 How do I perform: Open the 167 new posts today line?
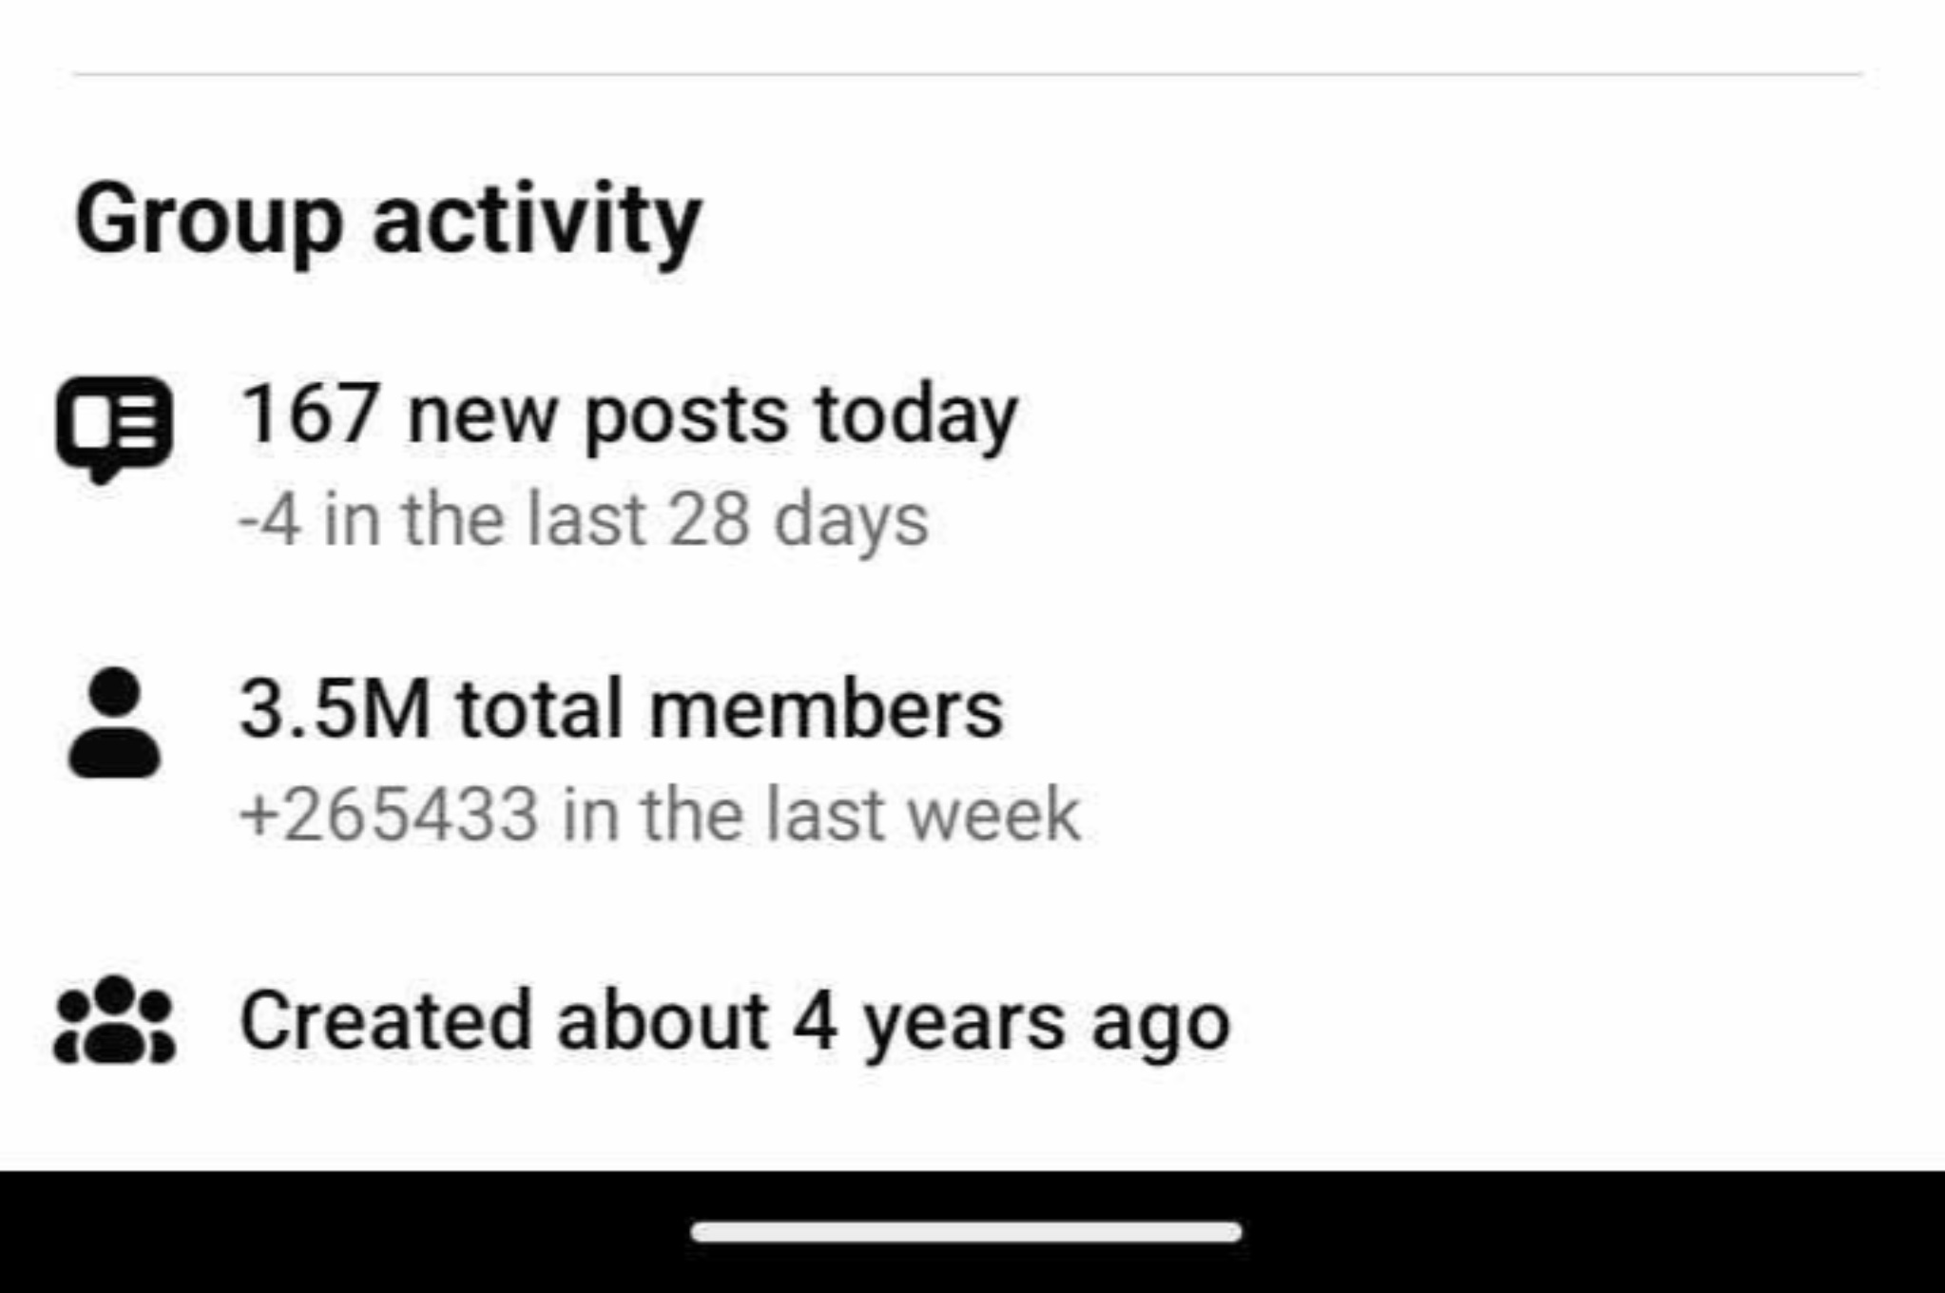(628, 416)
